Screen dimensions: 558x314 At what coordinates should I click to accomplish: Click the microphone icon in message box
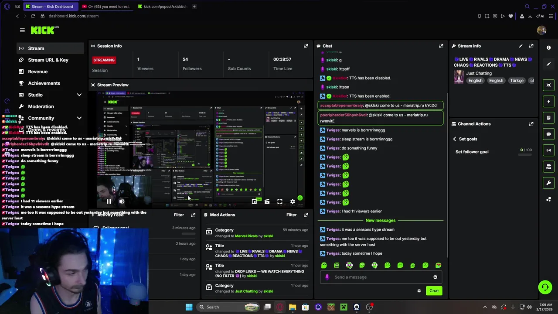coord(327,277)
